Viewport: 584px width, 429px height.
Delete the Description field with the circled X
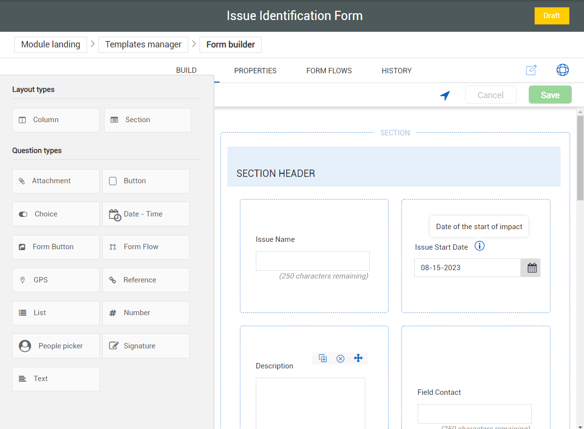point(340,359)
